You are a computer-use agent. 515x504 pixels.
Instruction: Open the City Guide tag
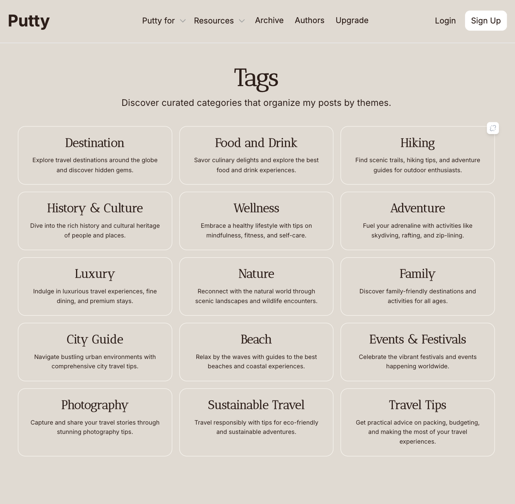click(95, 352)
